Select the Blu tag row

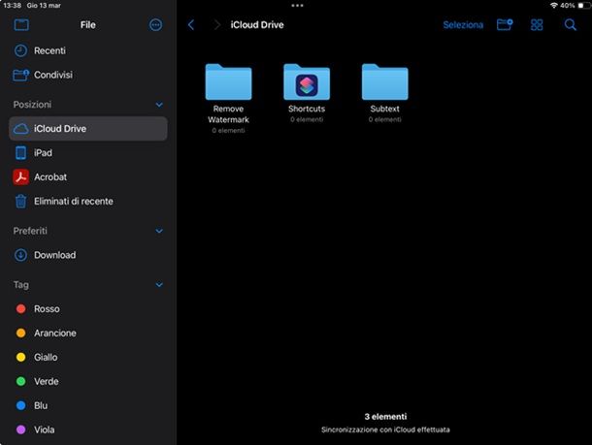[88, 405]
